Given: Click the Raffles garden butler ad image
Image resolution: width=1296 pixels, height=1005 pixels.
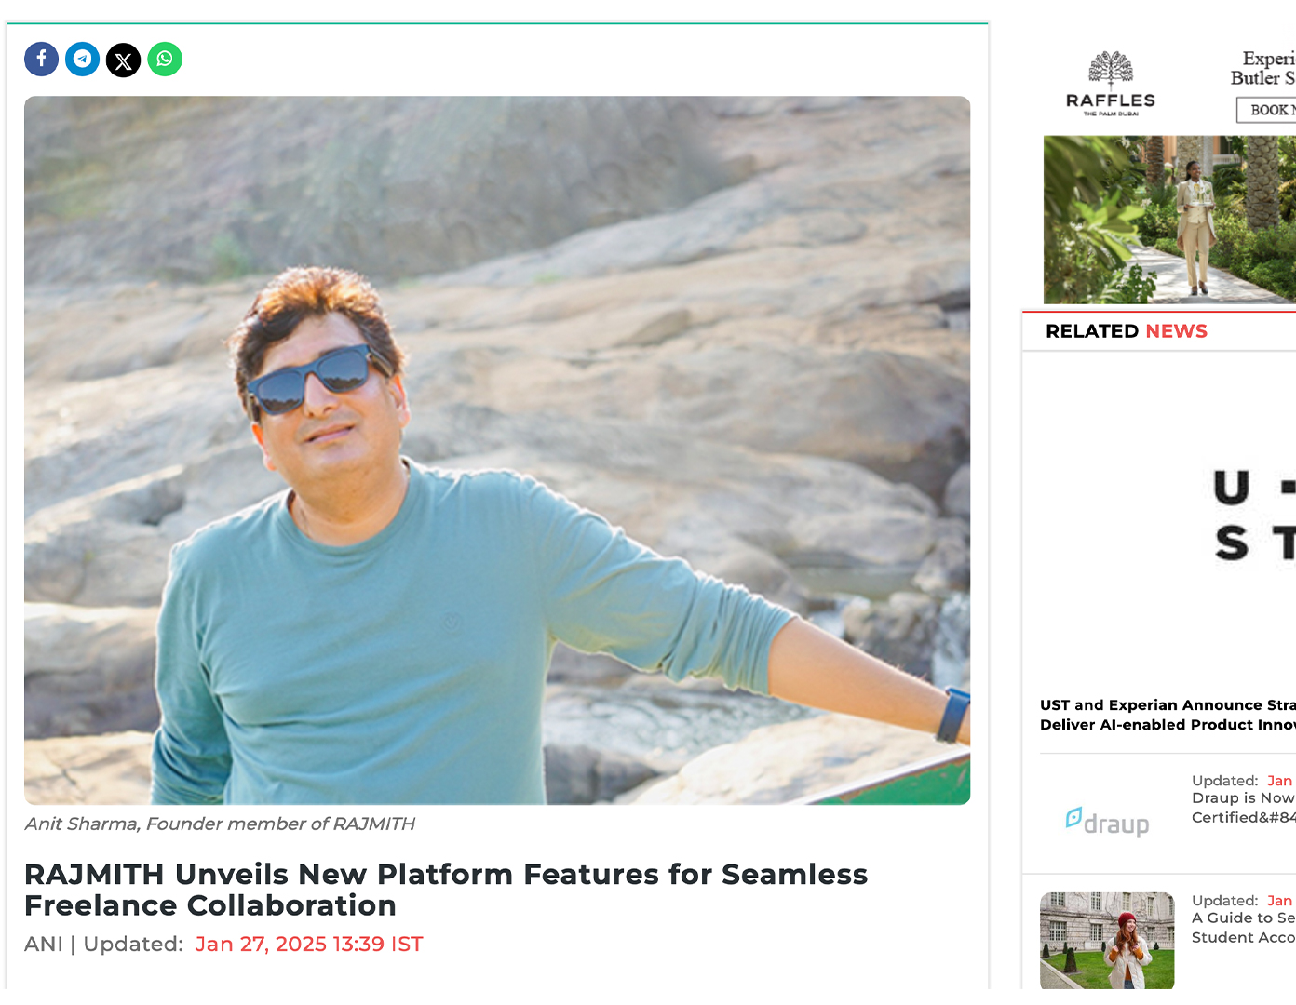Looking at the screenshot, I should [x=1169, y=220].
